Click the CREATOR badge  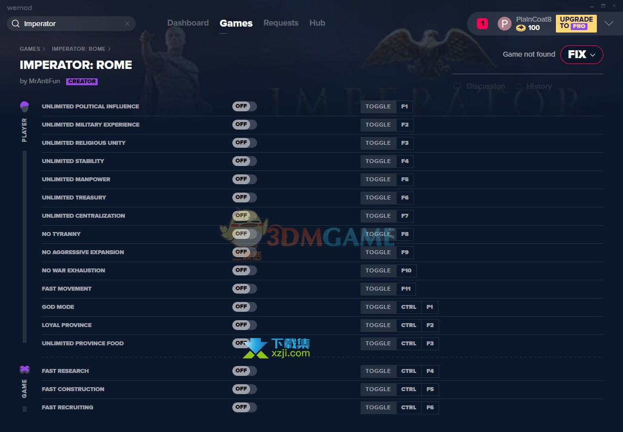82,82
